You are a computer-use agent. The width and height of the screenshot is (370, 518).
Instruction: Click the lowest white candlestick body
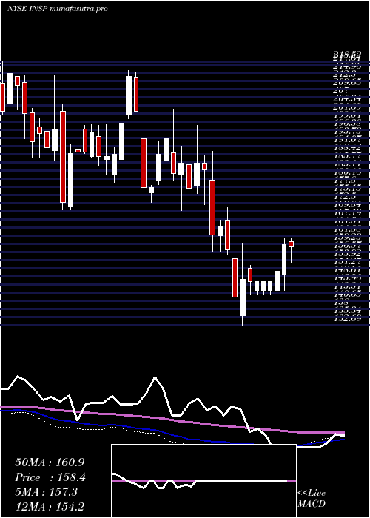click(x=243, y=297)
